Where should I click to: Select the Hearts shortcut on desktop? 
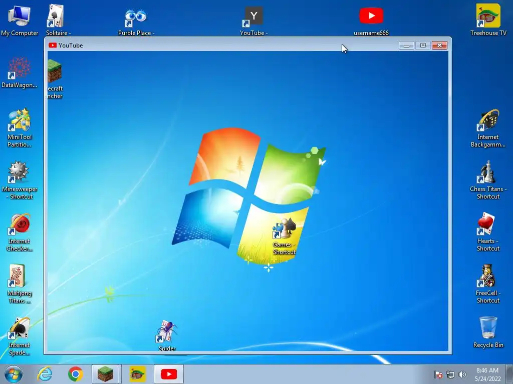click(x=488, y=232)
